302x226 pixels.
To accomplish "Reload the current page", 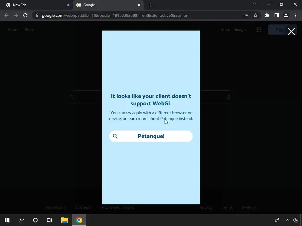I will [25, 15].
